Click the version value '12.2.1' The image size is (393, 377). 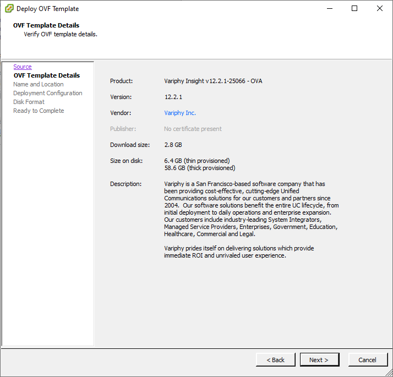tap(173, 97)
